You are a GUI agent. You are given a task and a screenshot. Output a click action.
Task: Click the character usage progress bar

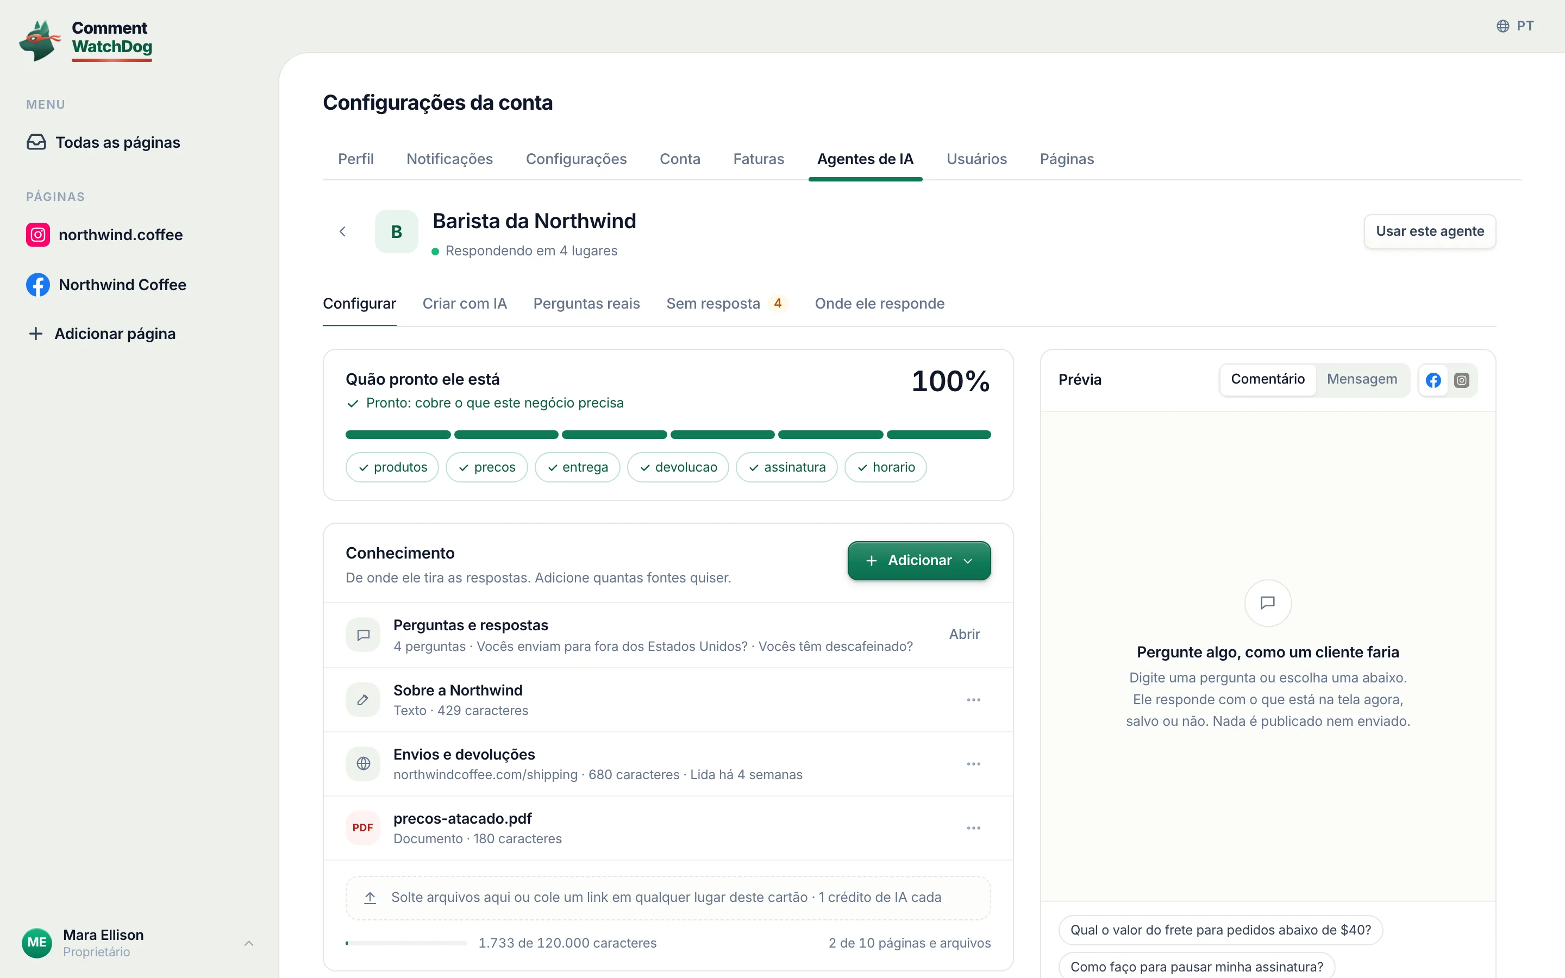(x=406, y=943)
